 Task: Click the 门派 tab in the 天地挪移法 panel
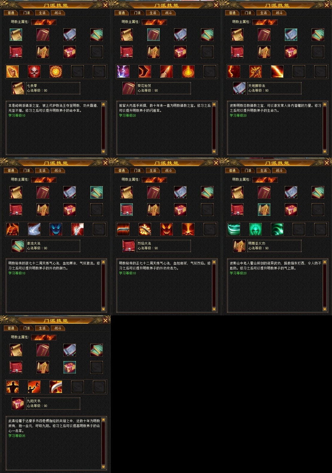click(x=248, y=13)
